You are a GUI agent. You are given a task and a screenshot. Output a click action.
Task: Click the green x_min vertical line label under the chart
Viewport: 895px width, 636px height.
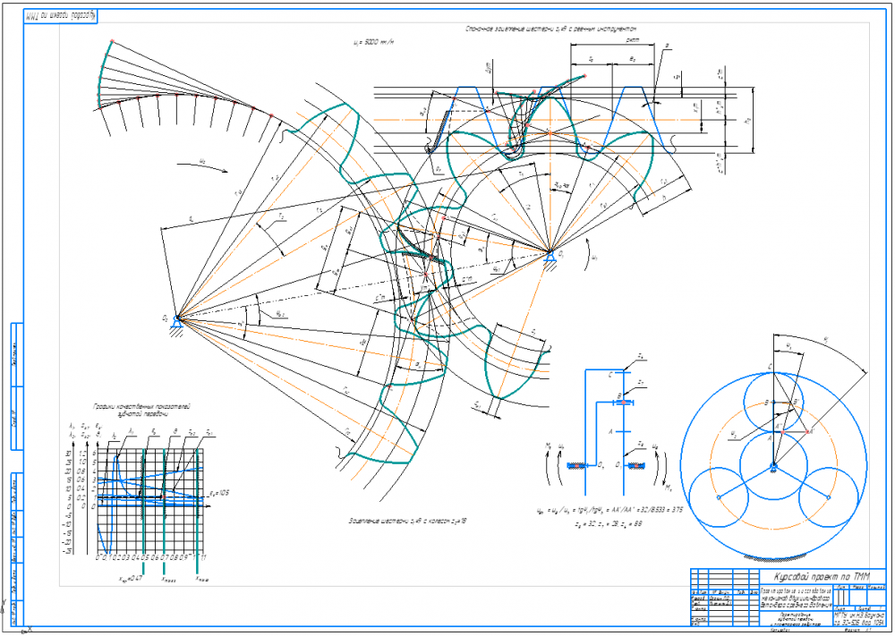[132, 579]
